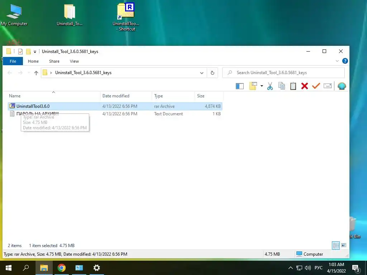The width and height of the screenshot is (367, 275).
Task: Click the red X Delete toolbar icon
Action: pyautogui.click(x=305, y=86)
